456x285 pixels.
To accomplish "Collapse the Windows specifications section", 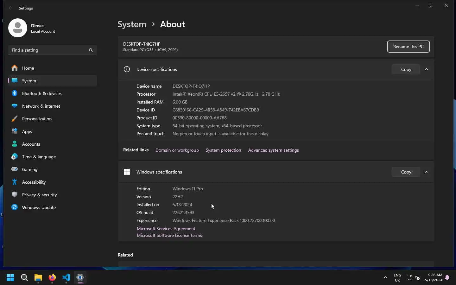I will [427, 172].
